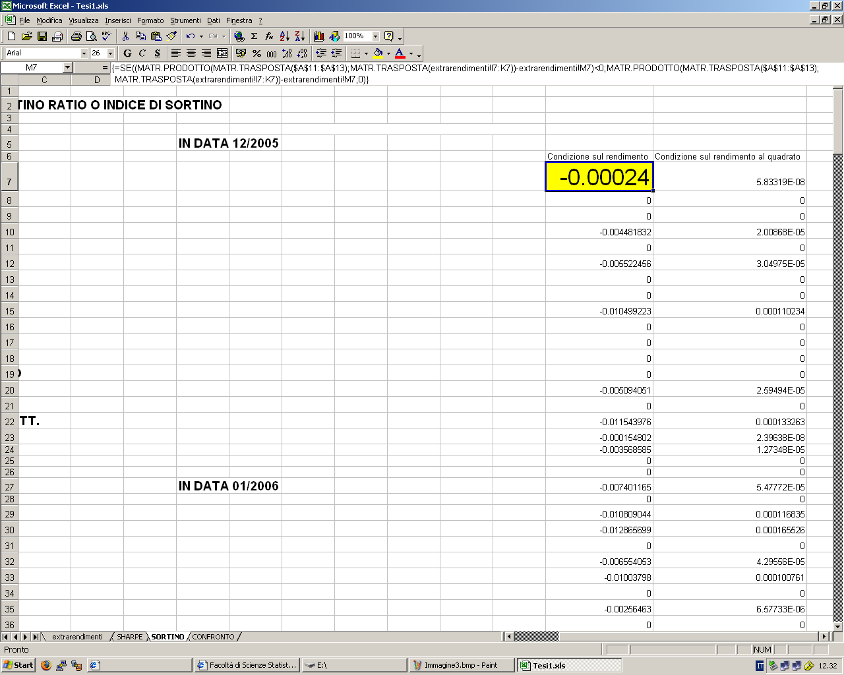Open Office Assistant help icon
The height and width of the screenshot is (675, 844).
389,36
